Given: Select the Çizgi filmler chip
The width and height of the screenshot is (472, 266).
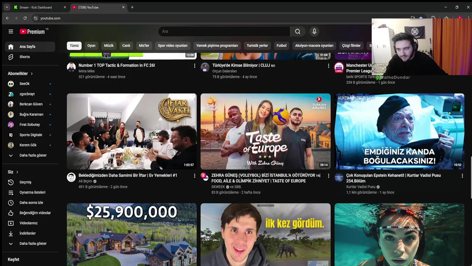Looking at the screenshot, I should 351,45.
